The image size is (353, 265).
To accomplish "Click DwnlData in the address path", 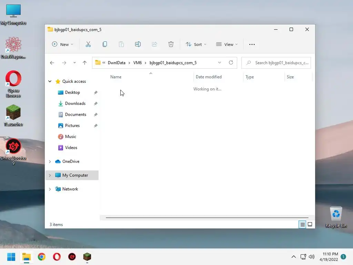I will click(x=117, y=63).
